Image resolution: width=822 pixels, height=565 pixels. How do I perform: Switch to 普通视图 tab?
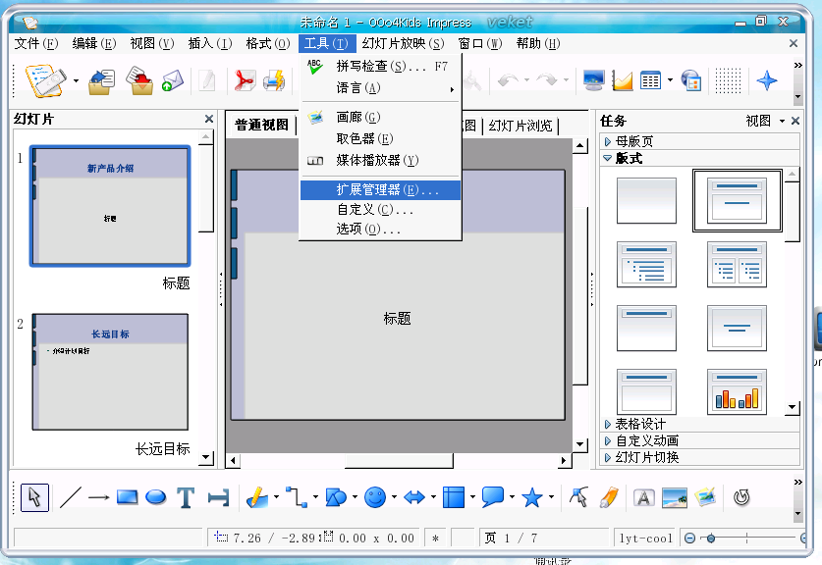coord(261,126)
